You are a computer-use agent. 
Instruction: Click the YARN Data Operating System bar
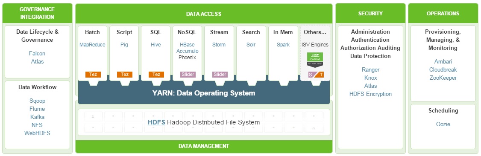[204, 93]
